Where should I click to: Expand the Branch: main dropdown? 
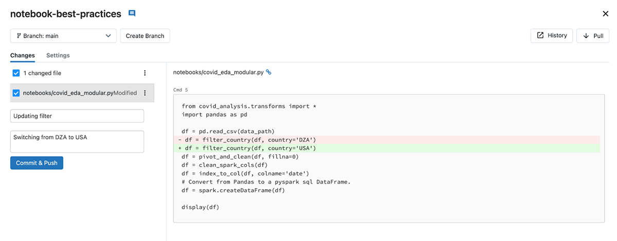tap(63, 36)
